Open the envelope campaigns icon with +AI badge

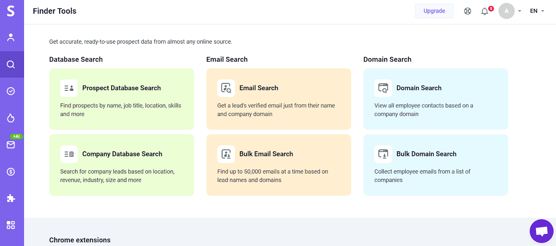(x=11, y=145)
